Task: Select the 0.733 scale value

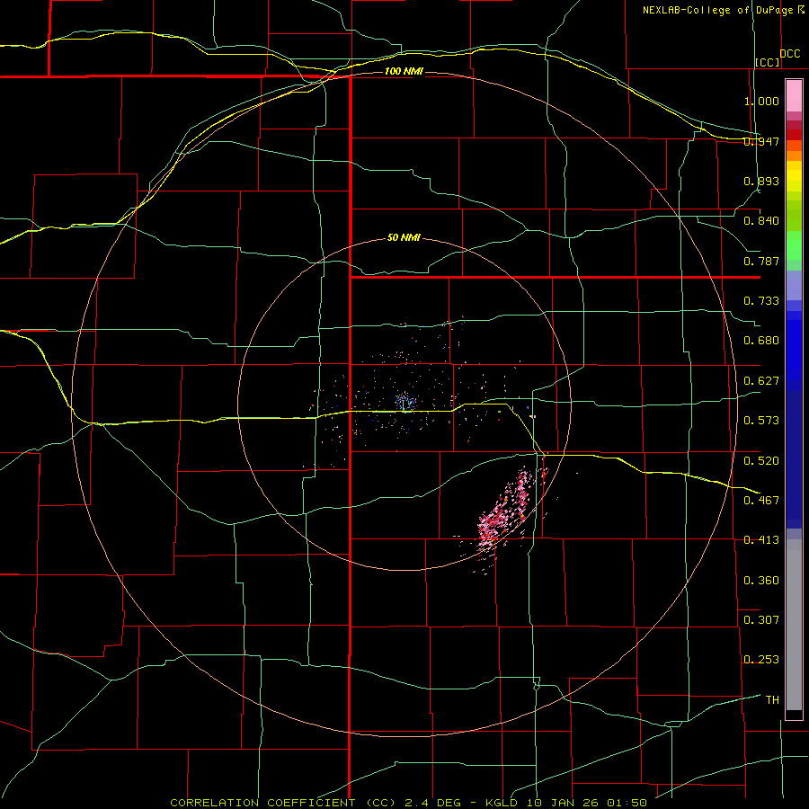Action: coord(761,301)
